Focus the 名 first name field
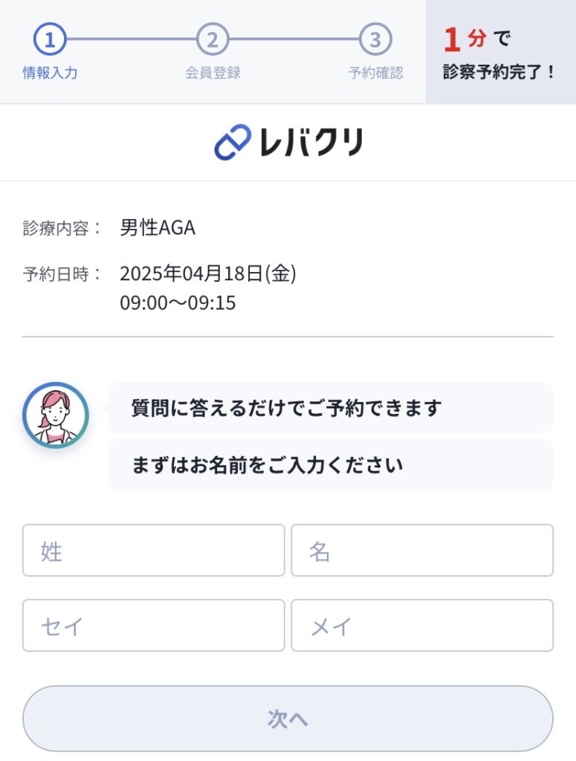 coord(422,551)
